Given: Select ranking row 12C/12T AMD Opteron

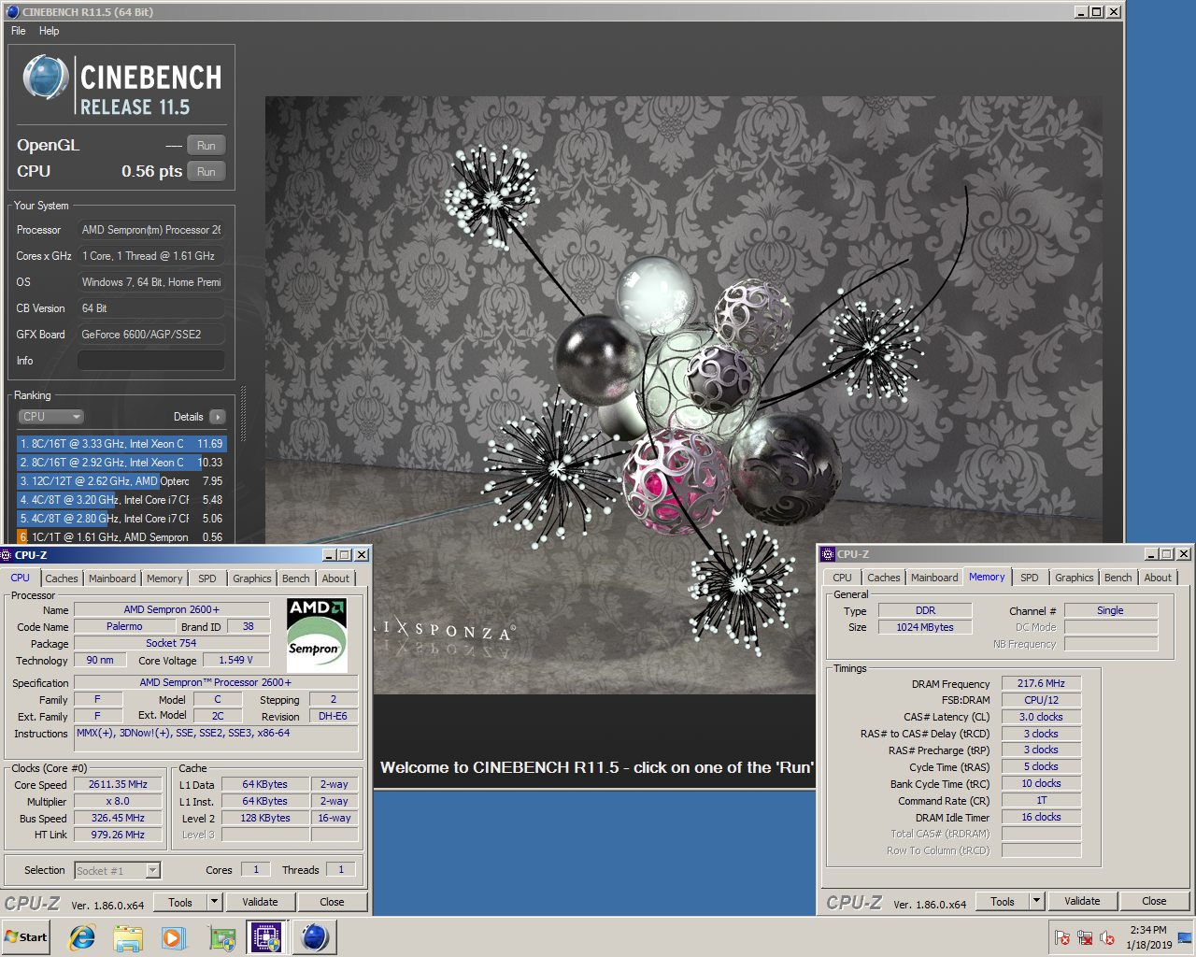Looking at the screenshot, I should tap(121, 481).
